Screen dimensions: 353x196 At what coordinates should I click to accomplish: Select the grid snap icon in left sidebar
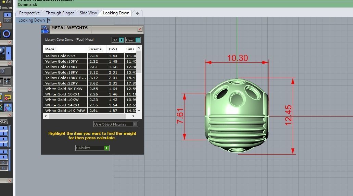[x=7, y=81]
